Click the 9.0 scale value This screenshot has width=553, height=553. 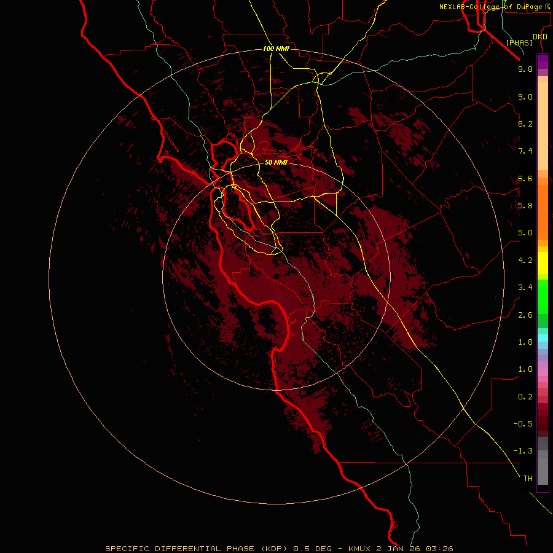(525, 96)
